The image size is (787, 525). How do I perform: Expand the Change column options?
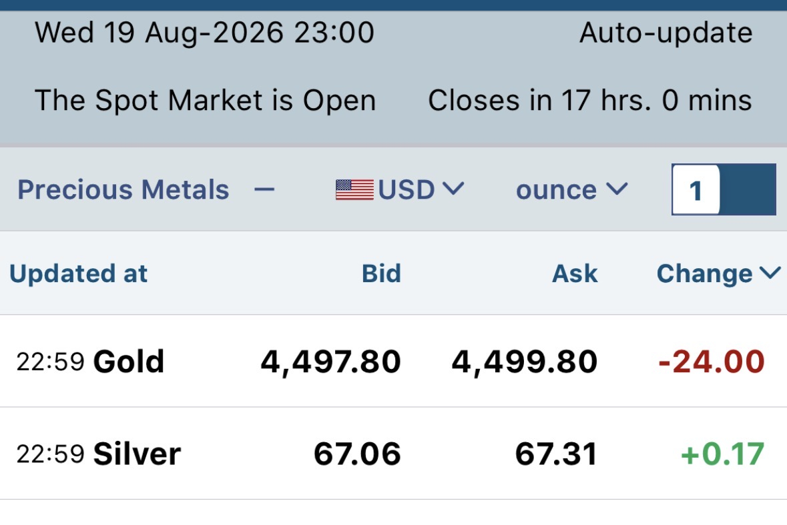click(x=718, y=274)
